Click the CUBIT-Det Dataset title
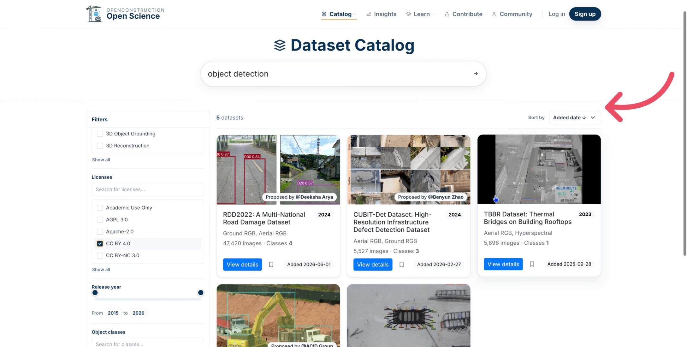687x347 pixels. point(393,222)
